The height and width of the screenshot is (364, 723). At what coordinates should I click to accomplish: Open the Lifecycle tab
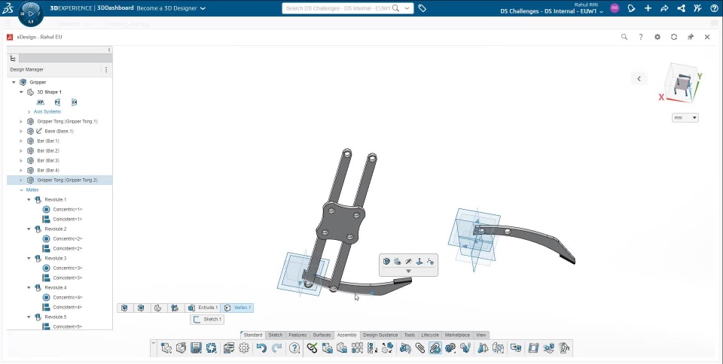(430, 335)
